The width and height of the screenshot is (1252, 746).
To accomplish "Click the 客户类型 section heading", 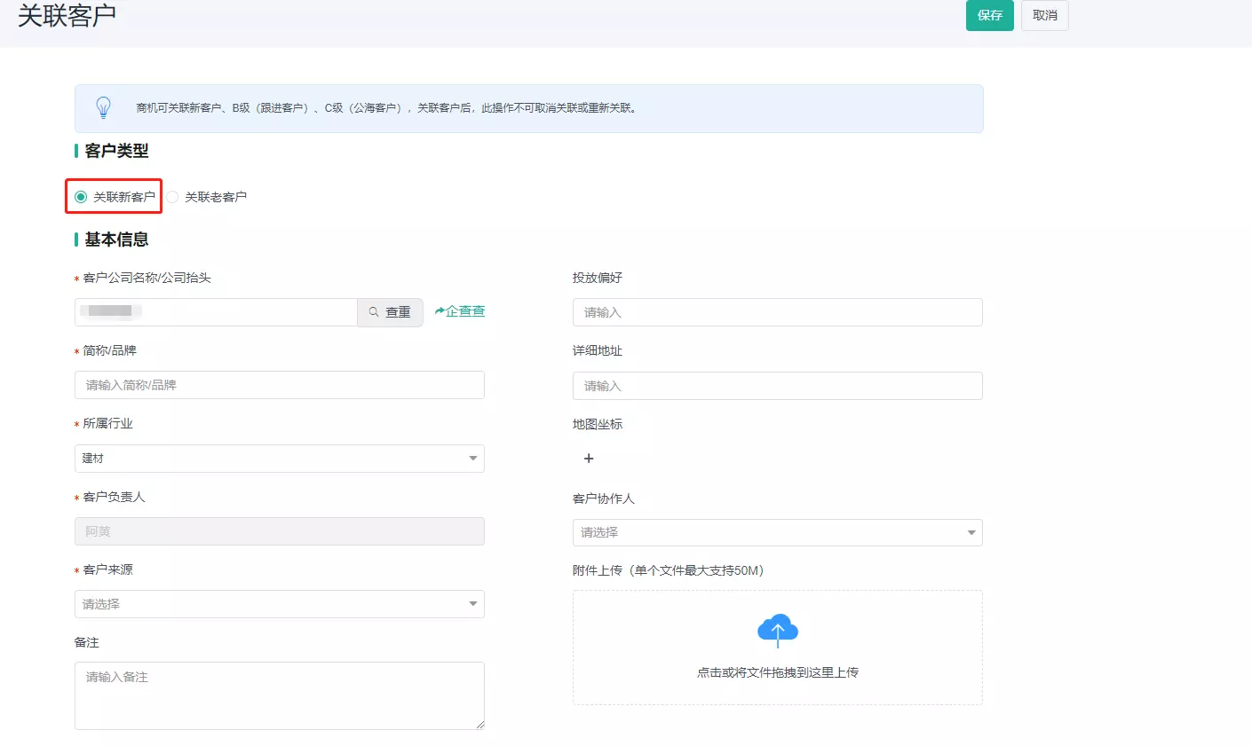I will 116,151.
